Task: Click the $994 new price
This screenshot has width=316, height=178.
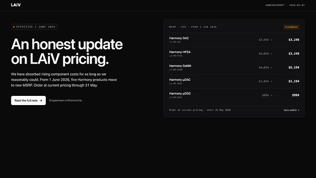Action: pos(296,95)
